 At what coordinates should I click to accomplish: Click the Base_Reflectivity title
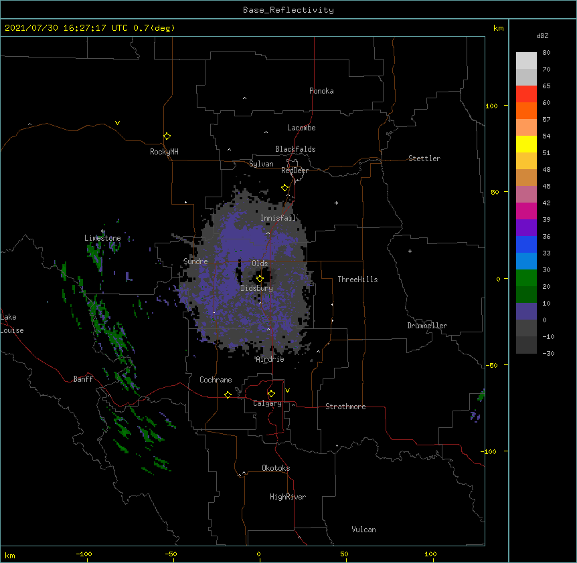pos(288,10)
